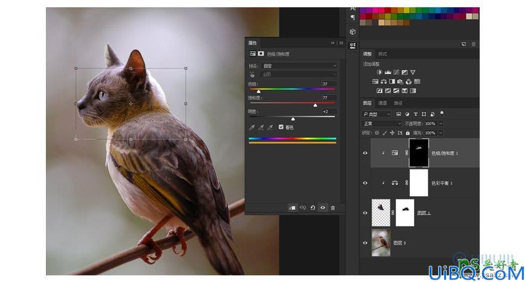Open the blend mode dropdown in Layers
525x282 pixels.
381,124
